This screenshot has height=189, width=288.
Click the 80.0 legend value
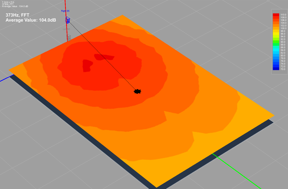pyautogui.click(x=283, y=56)
